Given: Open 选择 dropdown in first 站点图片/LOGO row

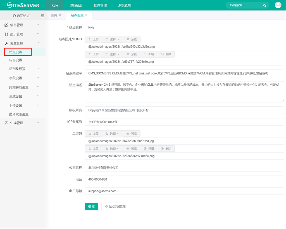Looking at the screenshot, I should pos(112,39).
